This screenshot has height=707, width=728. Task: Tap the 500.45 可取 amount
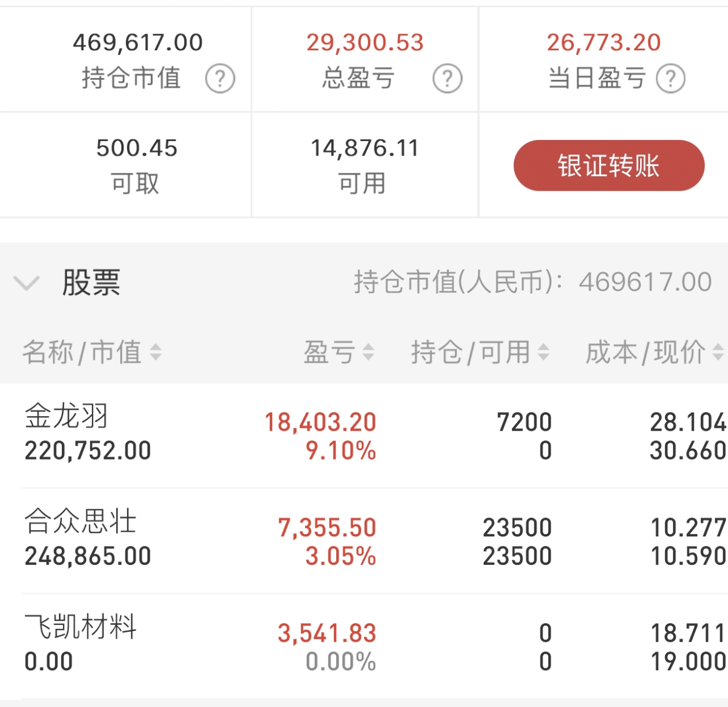(x=137, y=148)
